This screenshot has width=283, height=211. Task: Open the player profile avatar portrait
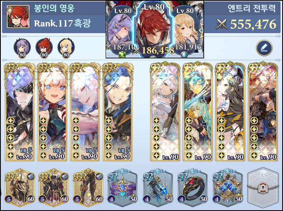coord(18,17)
